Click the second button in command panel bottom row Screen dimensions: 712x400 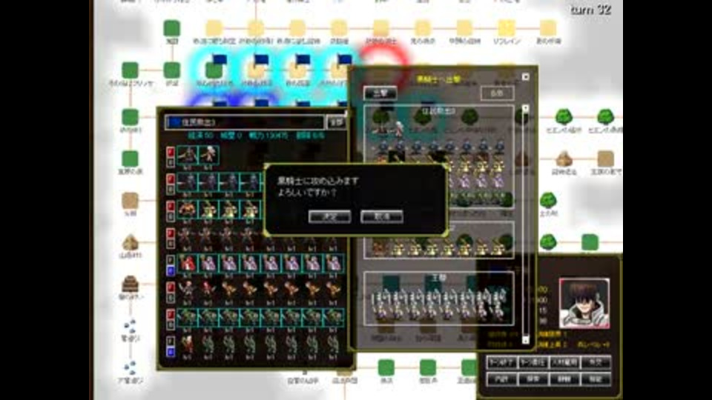(x=533, y=379)
